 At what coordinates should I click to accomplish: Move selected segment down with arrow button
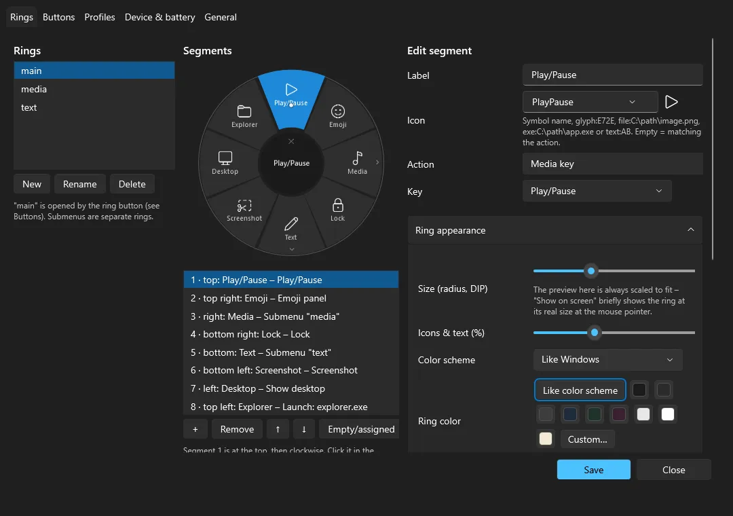point(304,429)
